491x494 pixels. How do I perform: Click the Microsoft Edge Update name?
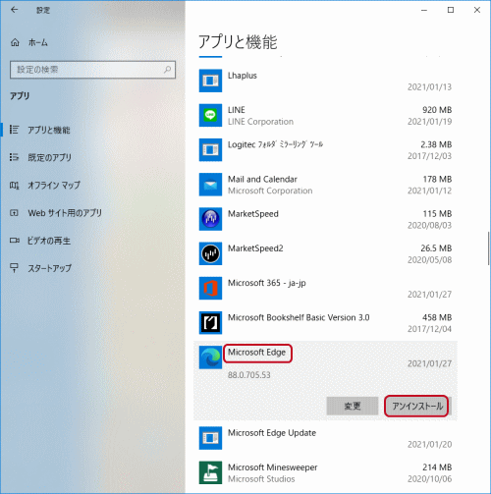click(272, 433)
